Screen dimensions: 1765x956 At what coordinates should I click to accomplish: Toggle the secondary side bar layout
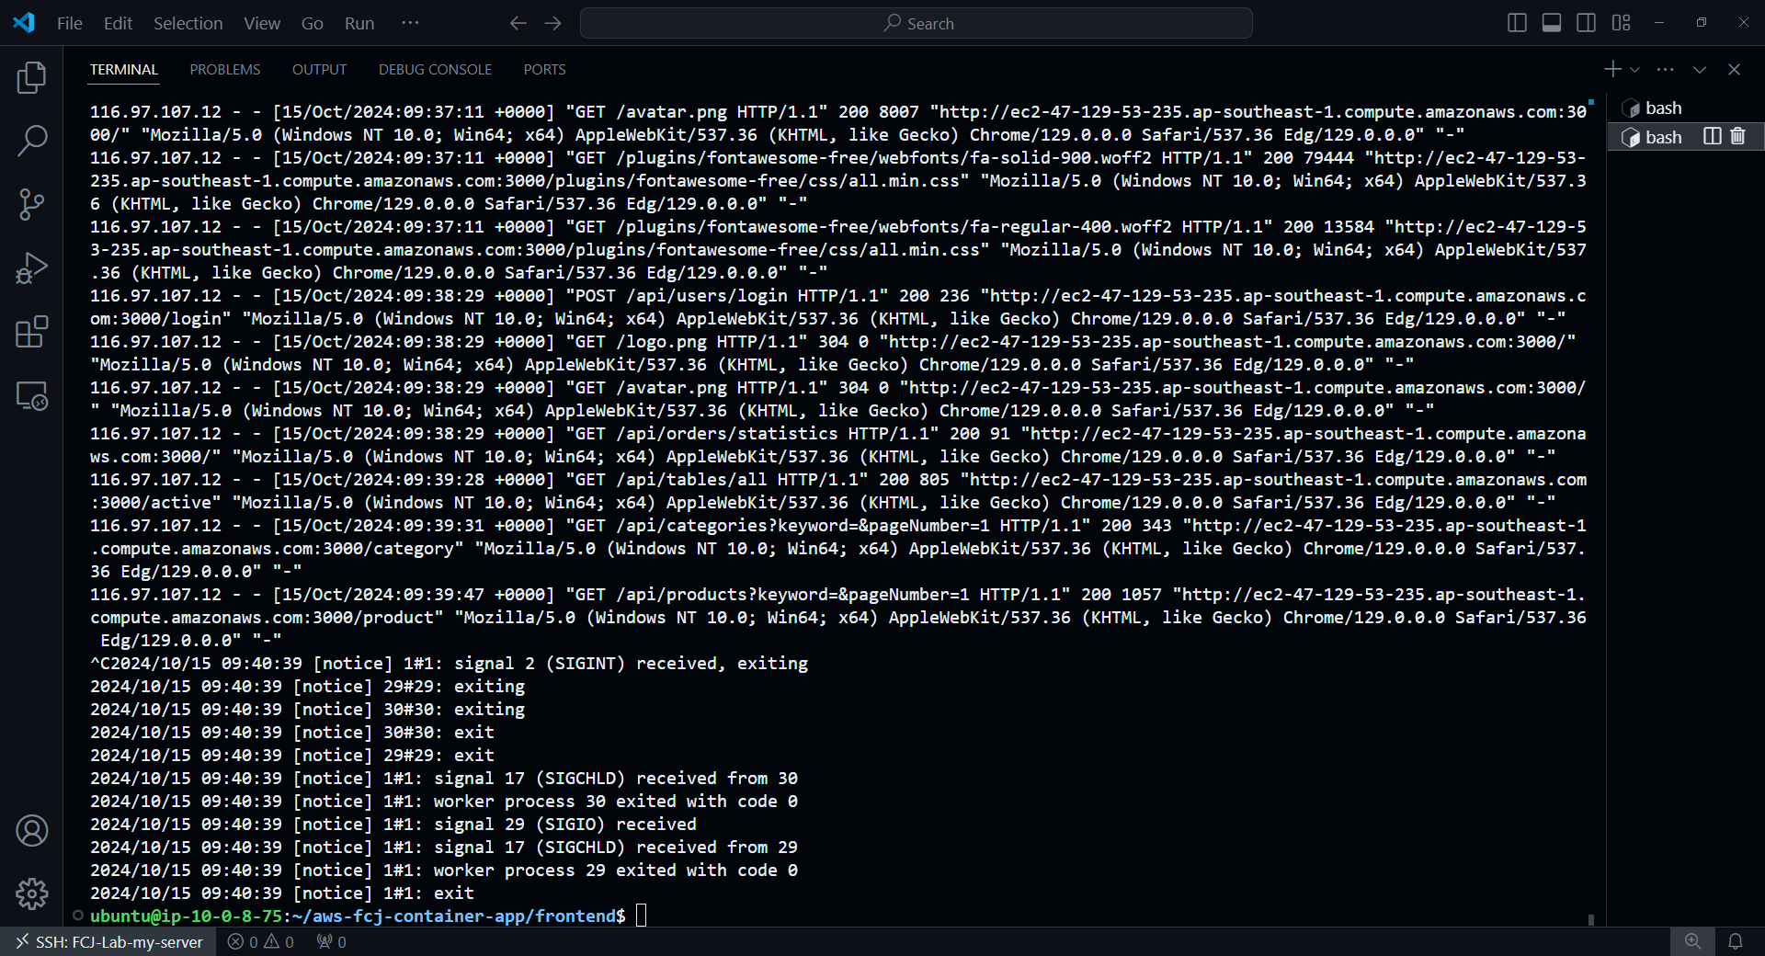1587,23
